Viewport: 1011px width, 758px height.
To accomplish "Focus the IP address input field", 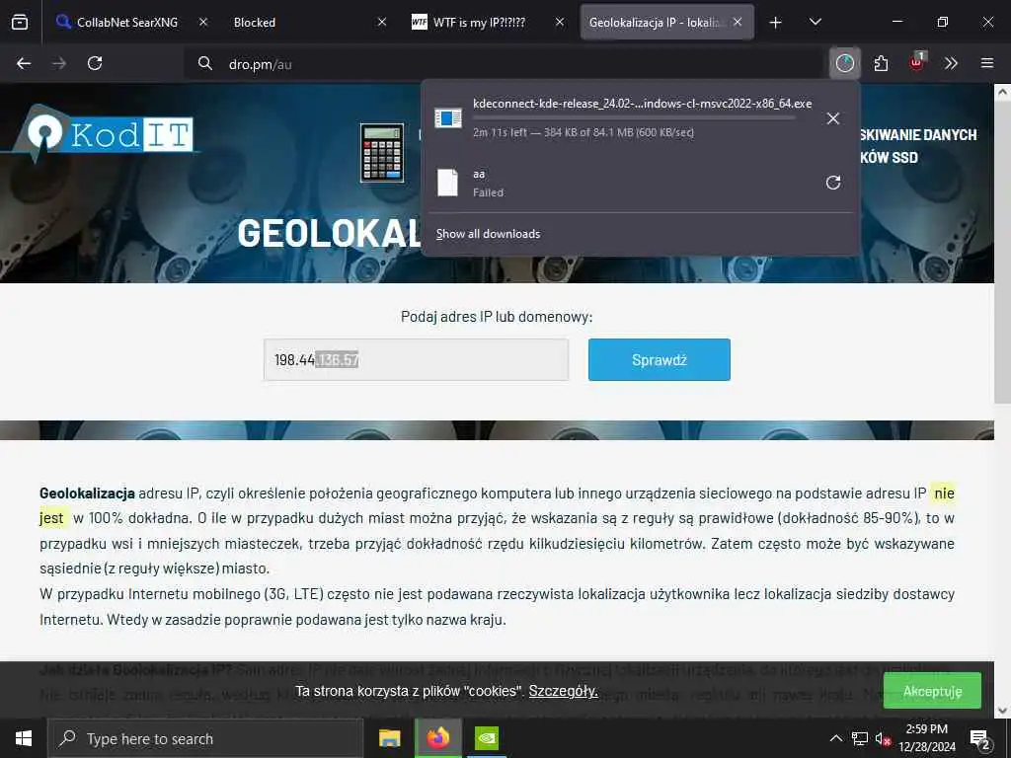I will click(x=416, y=359).
